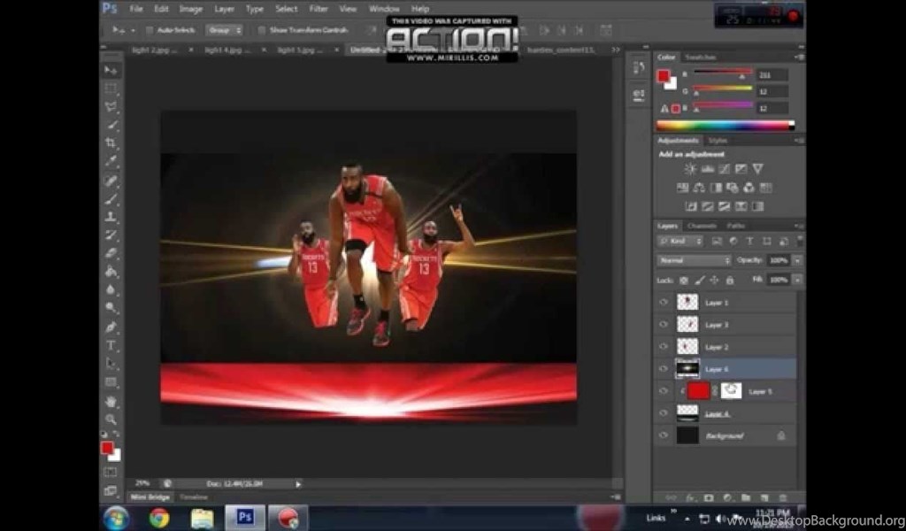
Task: Hide Layer 1 with its eye icon
Action: (664, 302)
